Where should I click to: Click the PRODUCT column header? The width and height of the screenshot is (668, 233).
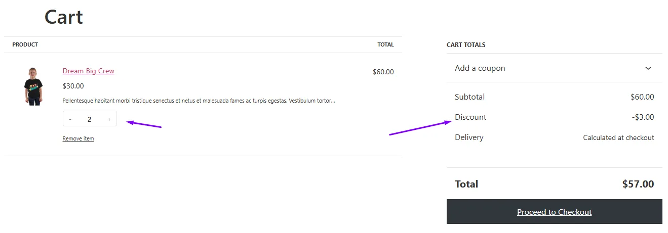[x=25, y=44]
